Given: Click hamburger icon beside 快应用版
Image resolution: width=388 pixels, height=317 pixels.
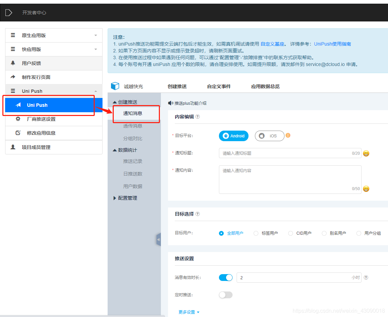Looking at the screenshot, I should coord(13,49).
